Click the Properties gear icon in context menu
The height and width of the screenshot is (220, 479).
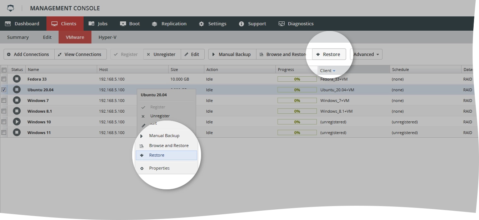(142, 168)
